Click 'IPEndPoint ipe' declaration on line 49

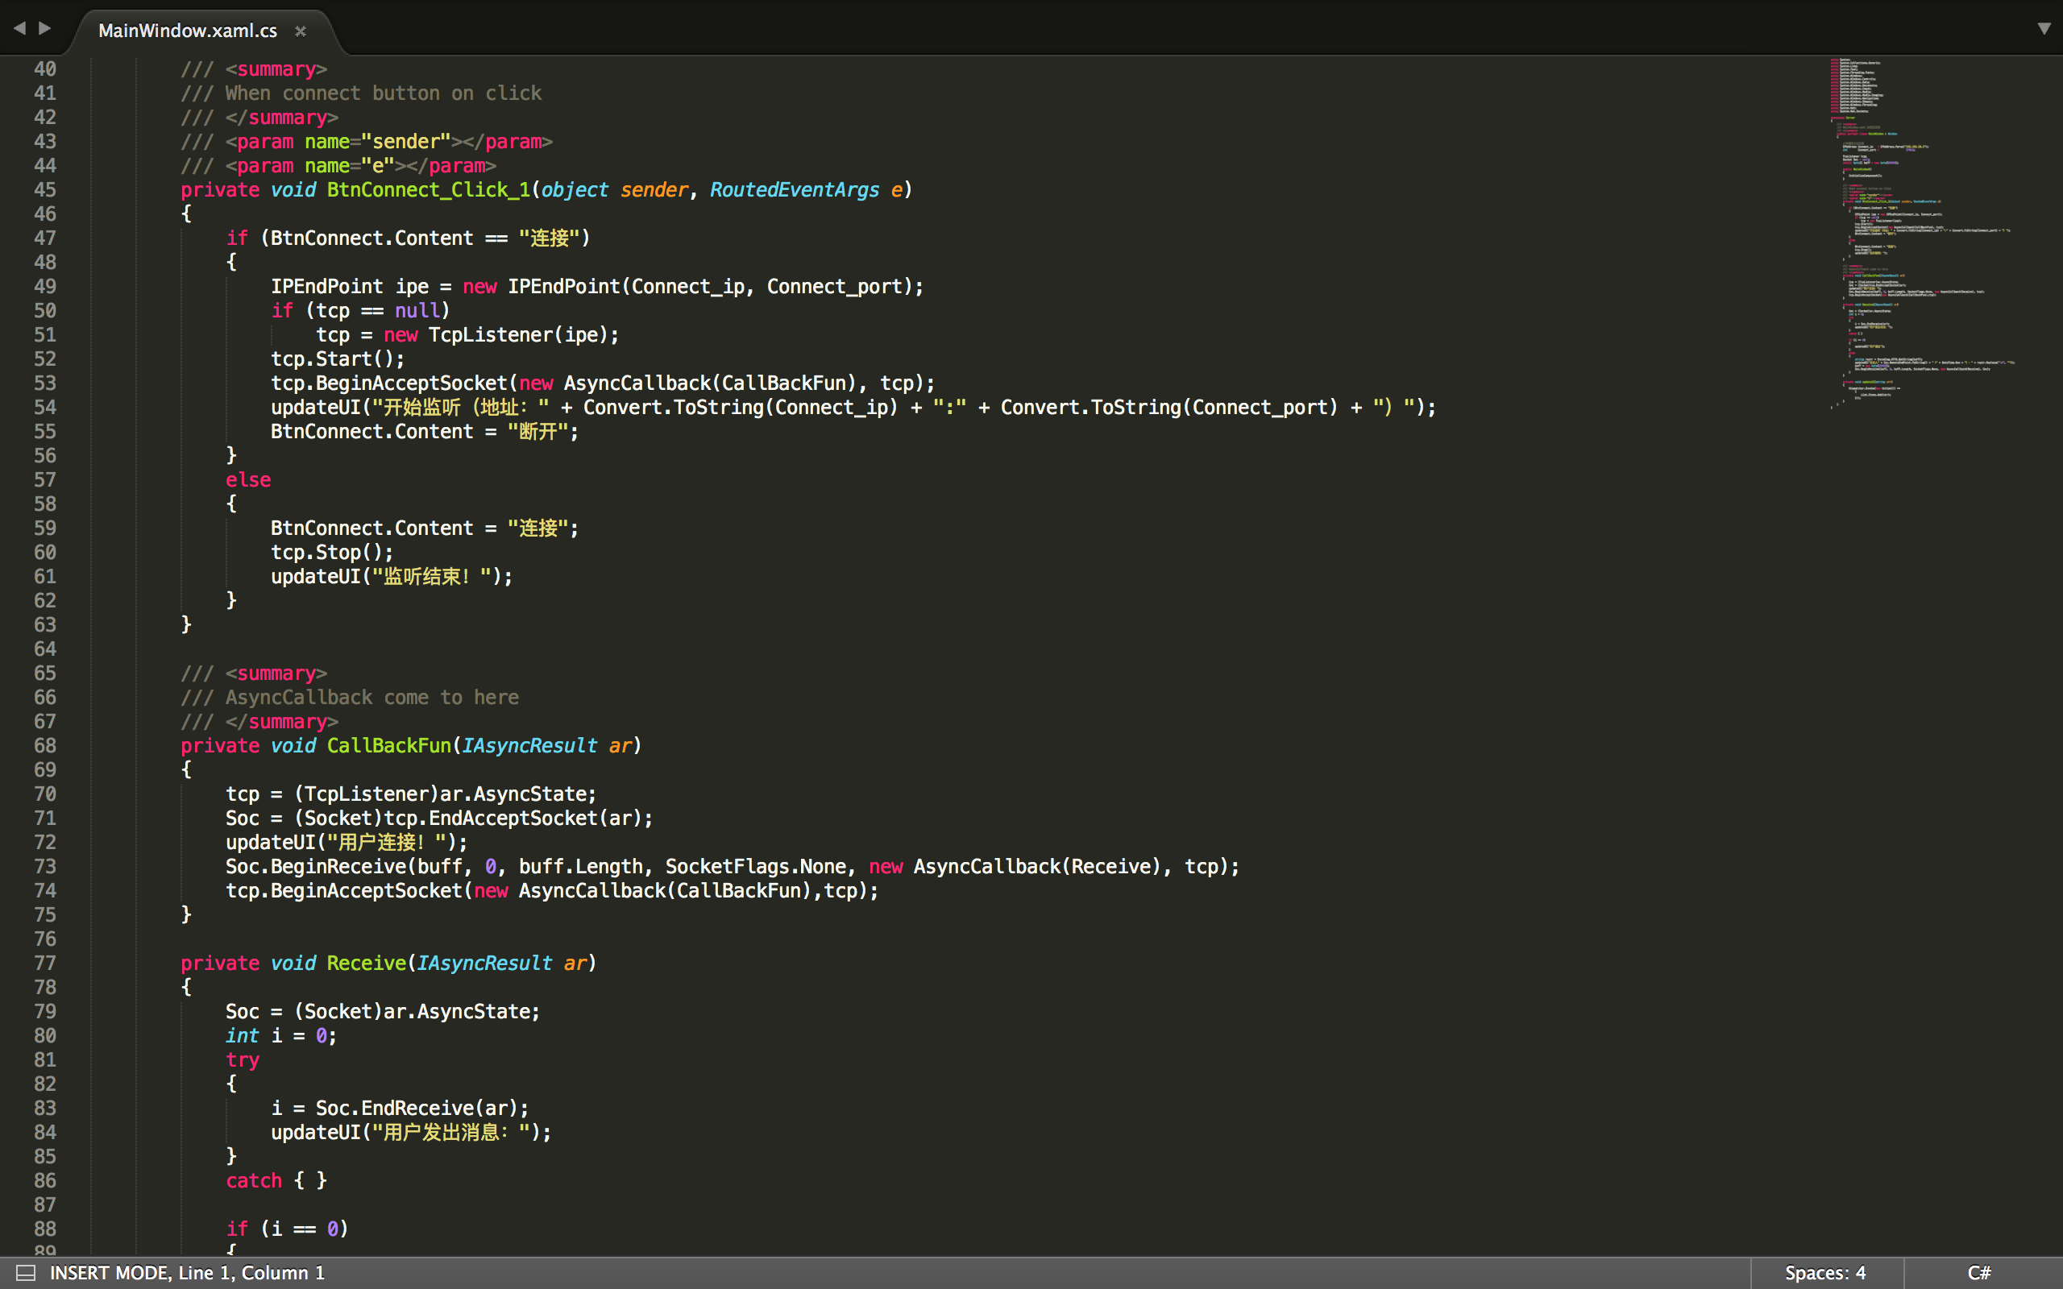pyautogui.click(x=350, y=287)
